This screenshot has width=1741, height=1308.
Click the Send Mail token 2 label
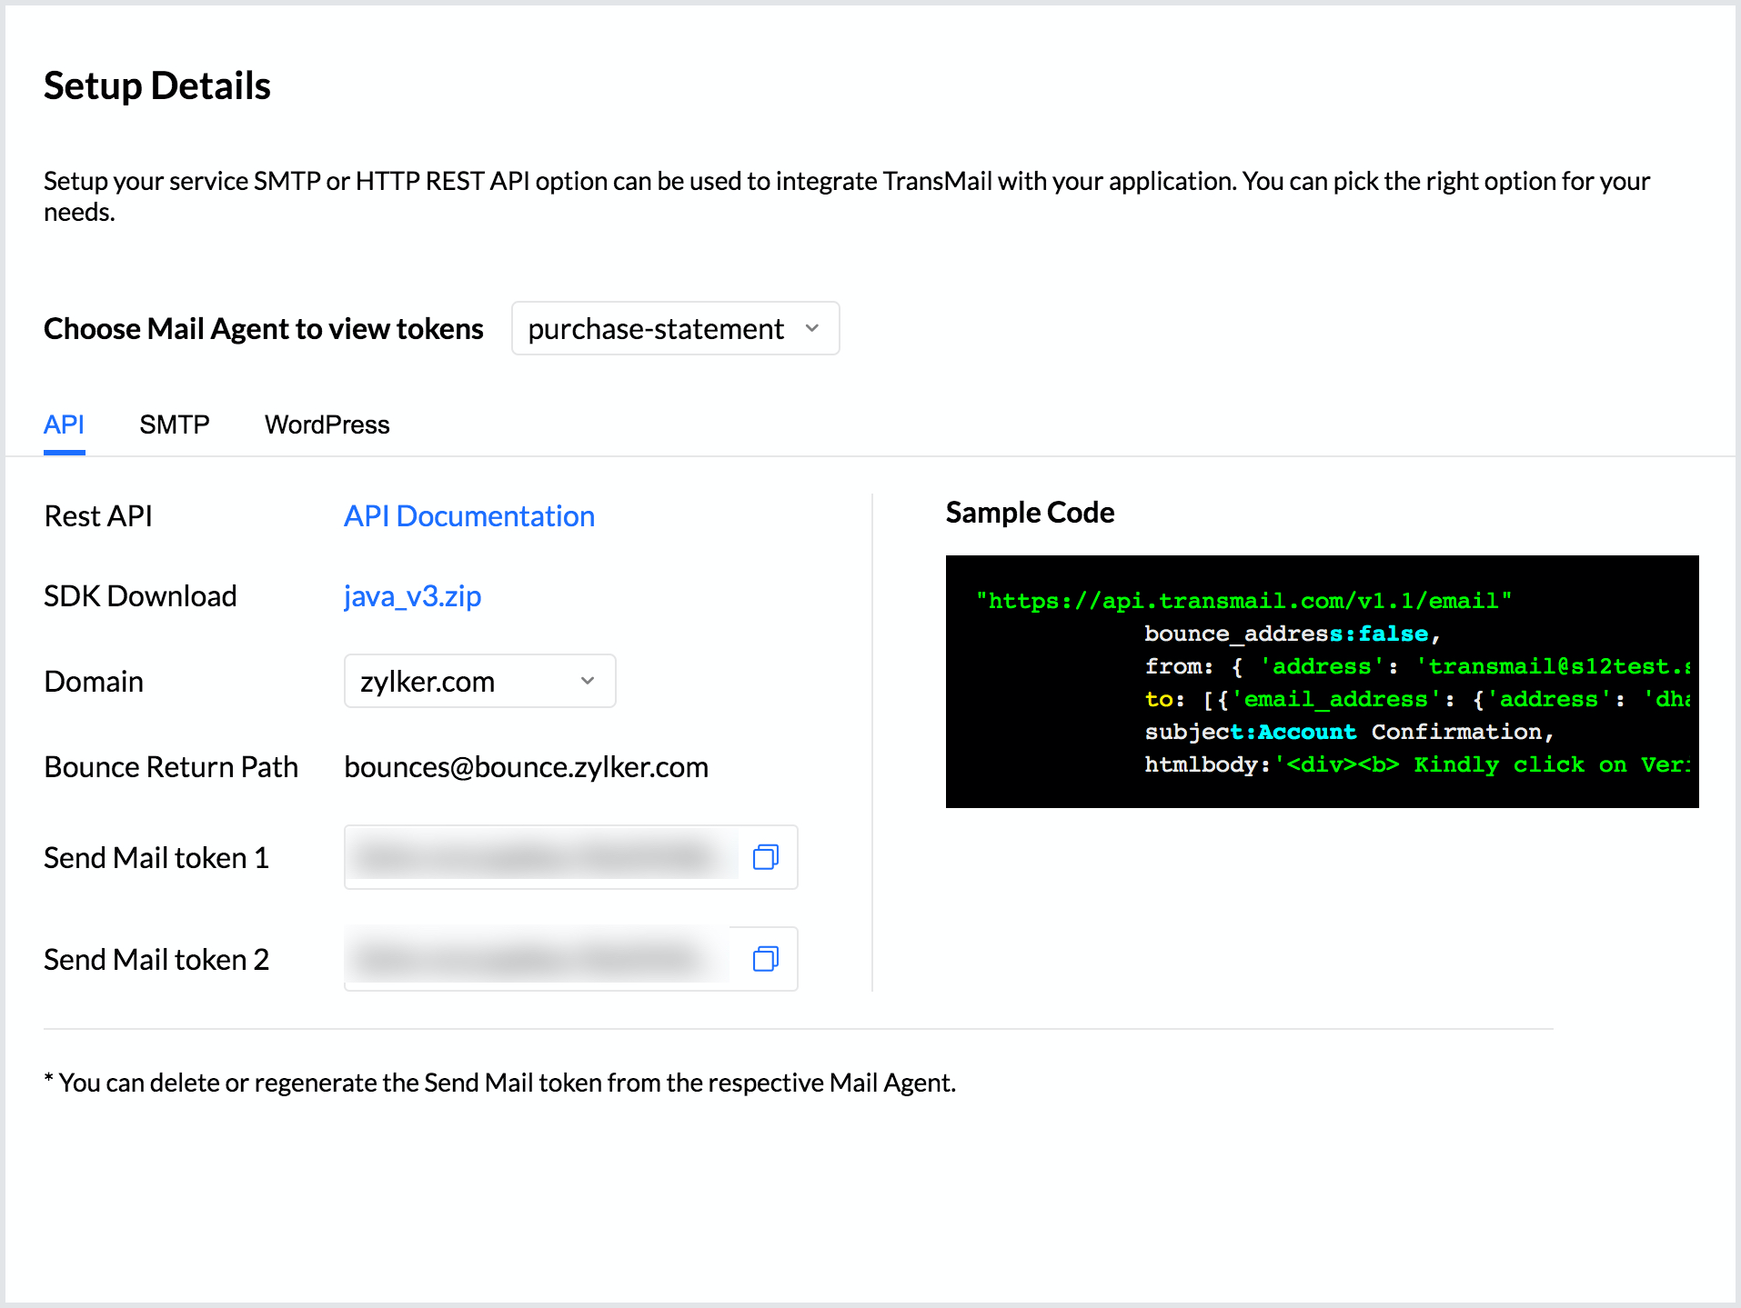click(x=156, y=960)
